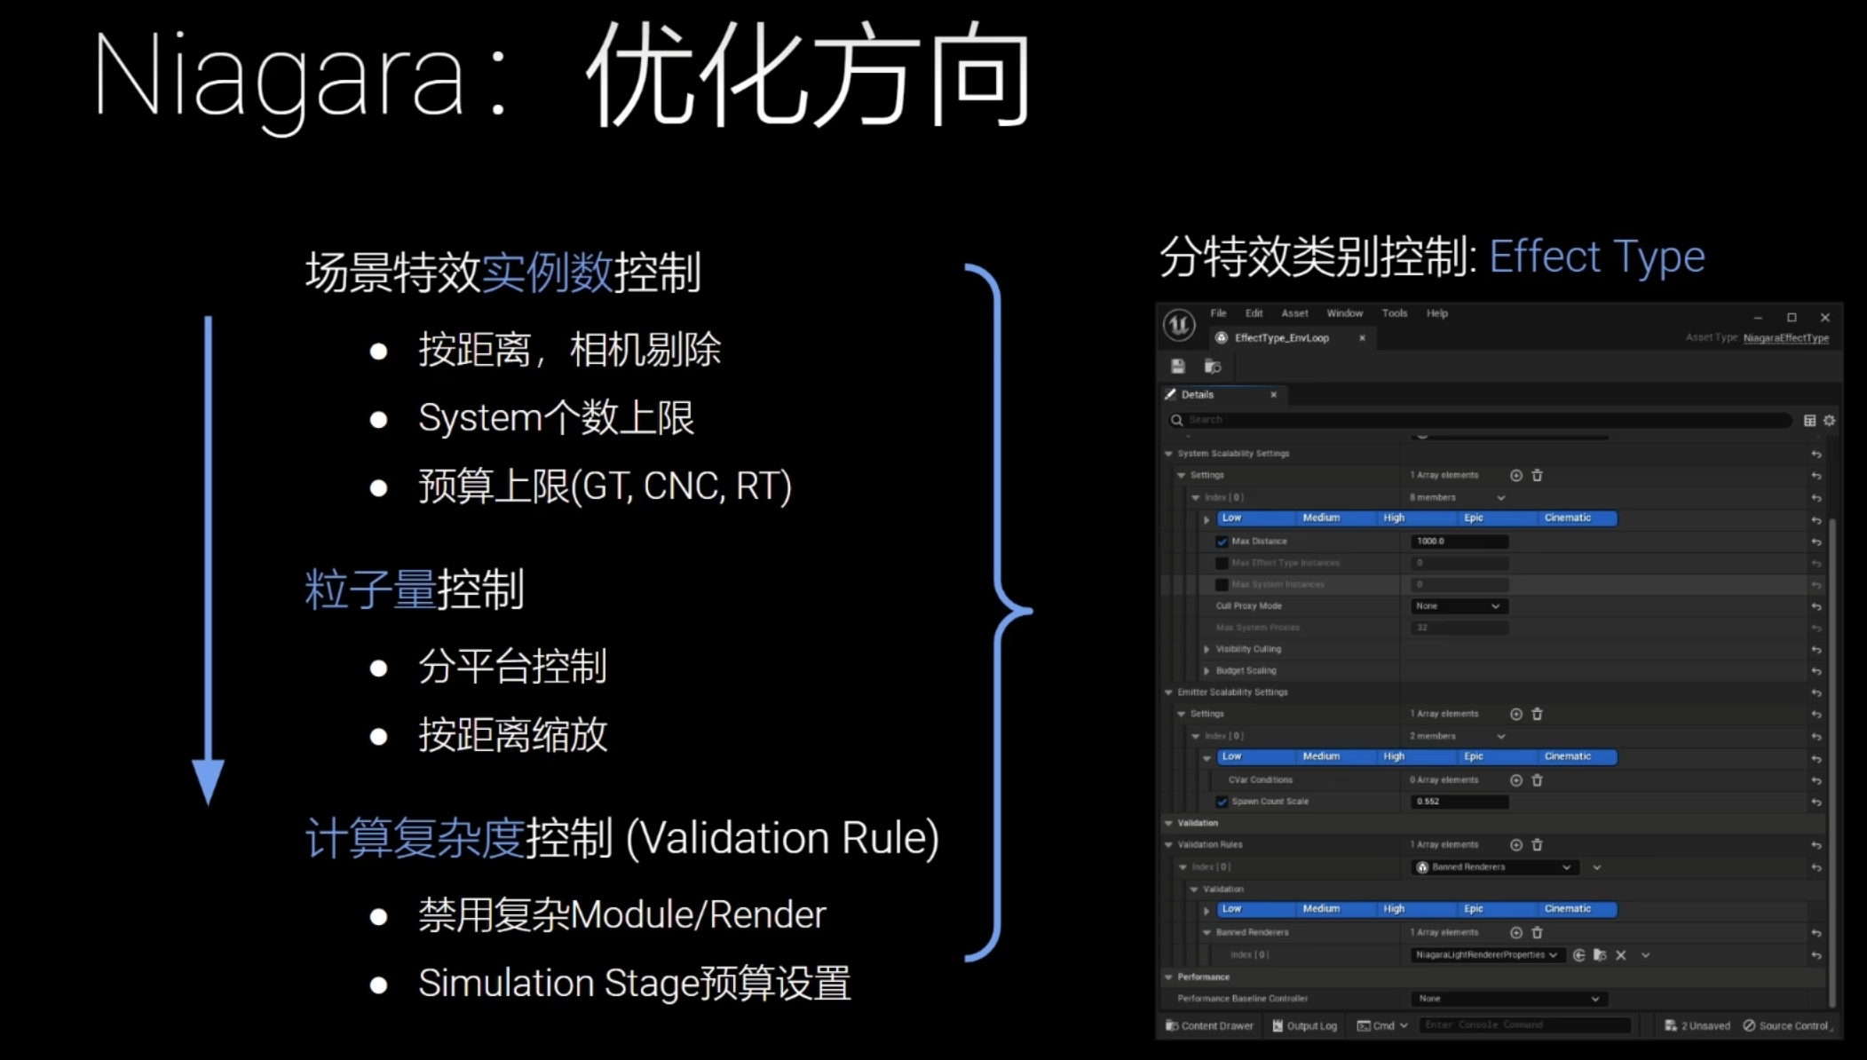Open the details panel settings gear icon
Viewport: 1867px width, 1060px height.
point(1830,421)
